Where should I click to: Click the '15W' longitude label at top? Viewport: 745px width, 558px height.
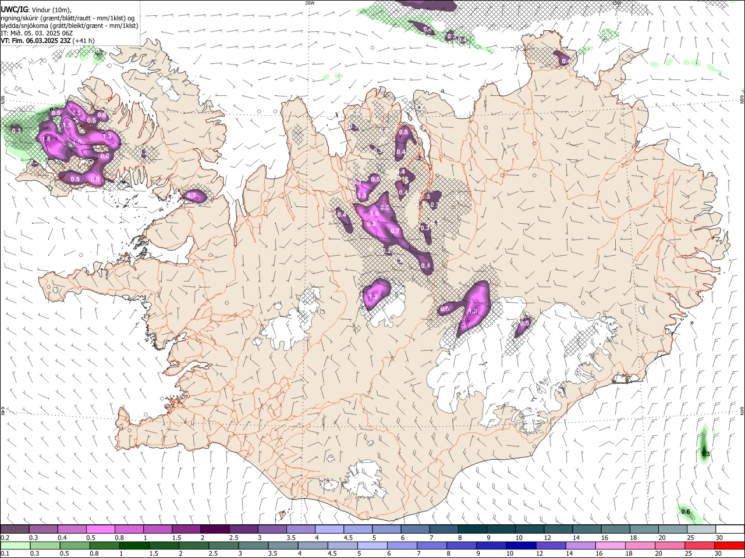pyautogui.click(x=616, y=3)
